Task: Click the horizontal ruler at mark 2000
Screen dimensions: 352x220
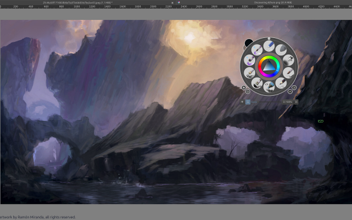Action: (153, 7)
